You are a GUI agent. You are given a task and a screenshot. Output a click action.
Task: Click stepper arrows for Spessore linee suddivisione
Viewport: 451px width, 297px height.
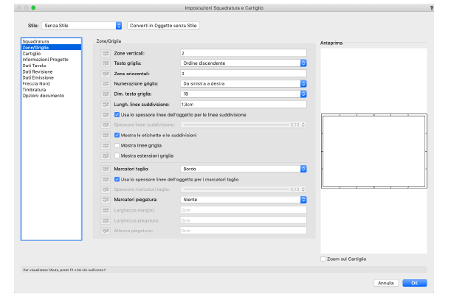[303, 125]
